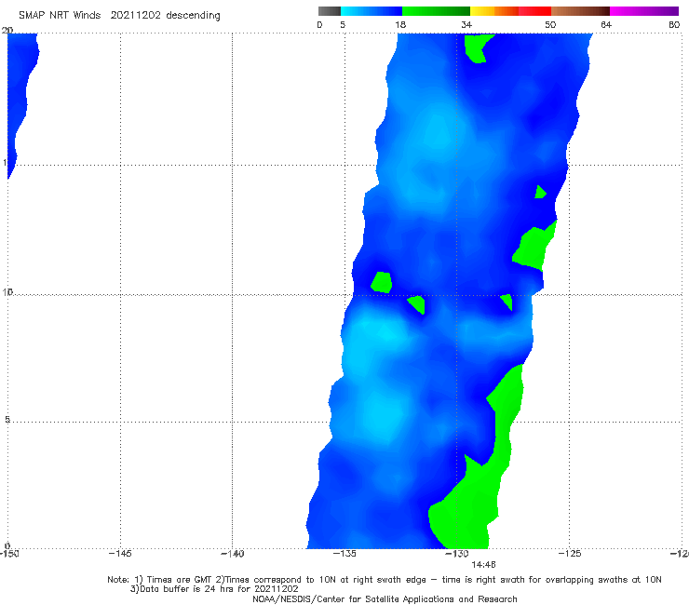Click the longitude label '-125'
This screenshot has height=605, width=689.
pos(570,554)
